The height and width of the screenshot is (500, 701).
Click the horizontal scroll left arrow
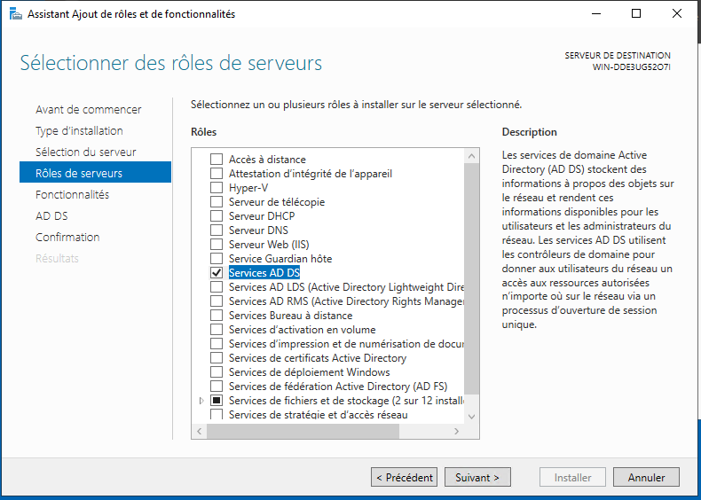[200, 431]
